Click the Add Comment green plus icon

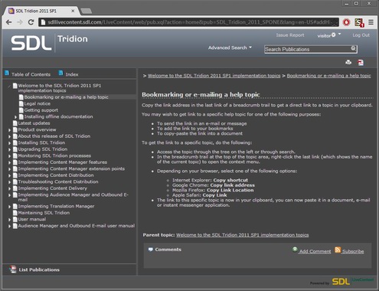[x=295, y=250]
